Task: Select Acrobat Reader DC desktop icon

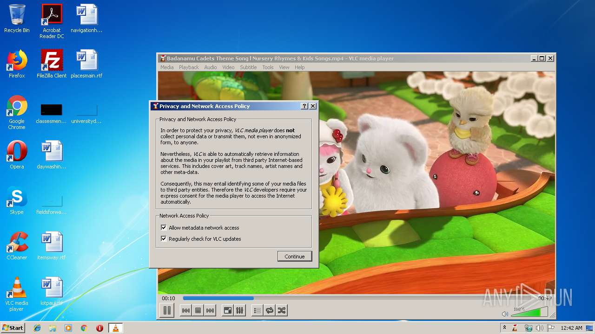Action: point(52,21)
